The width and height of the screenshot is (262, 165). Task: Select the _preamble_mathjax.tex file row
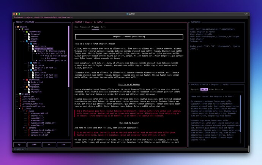(33, 106)
